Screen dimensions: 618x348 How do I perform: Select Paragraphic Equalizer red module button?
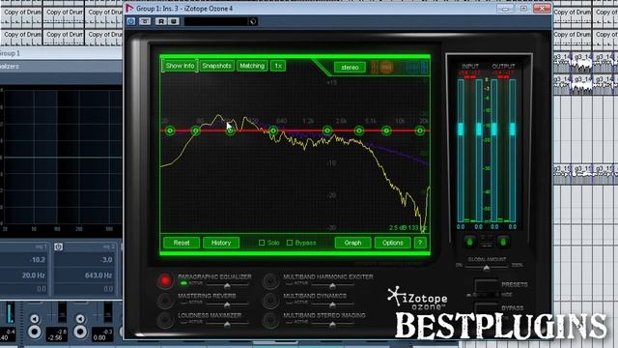pyautogui.click(x=165, y=280)
